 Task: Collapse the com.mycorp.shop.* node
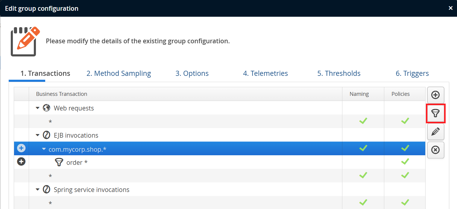[44, 149]
